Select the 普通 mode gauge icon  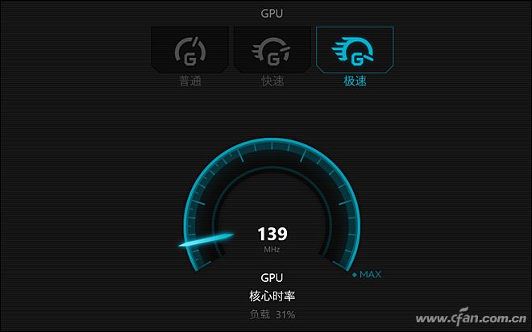[x=190, y=51]
